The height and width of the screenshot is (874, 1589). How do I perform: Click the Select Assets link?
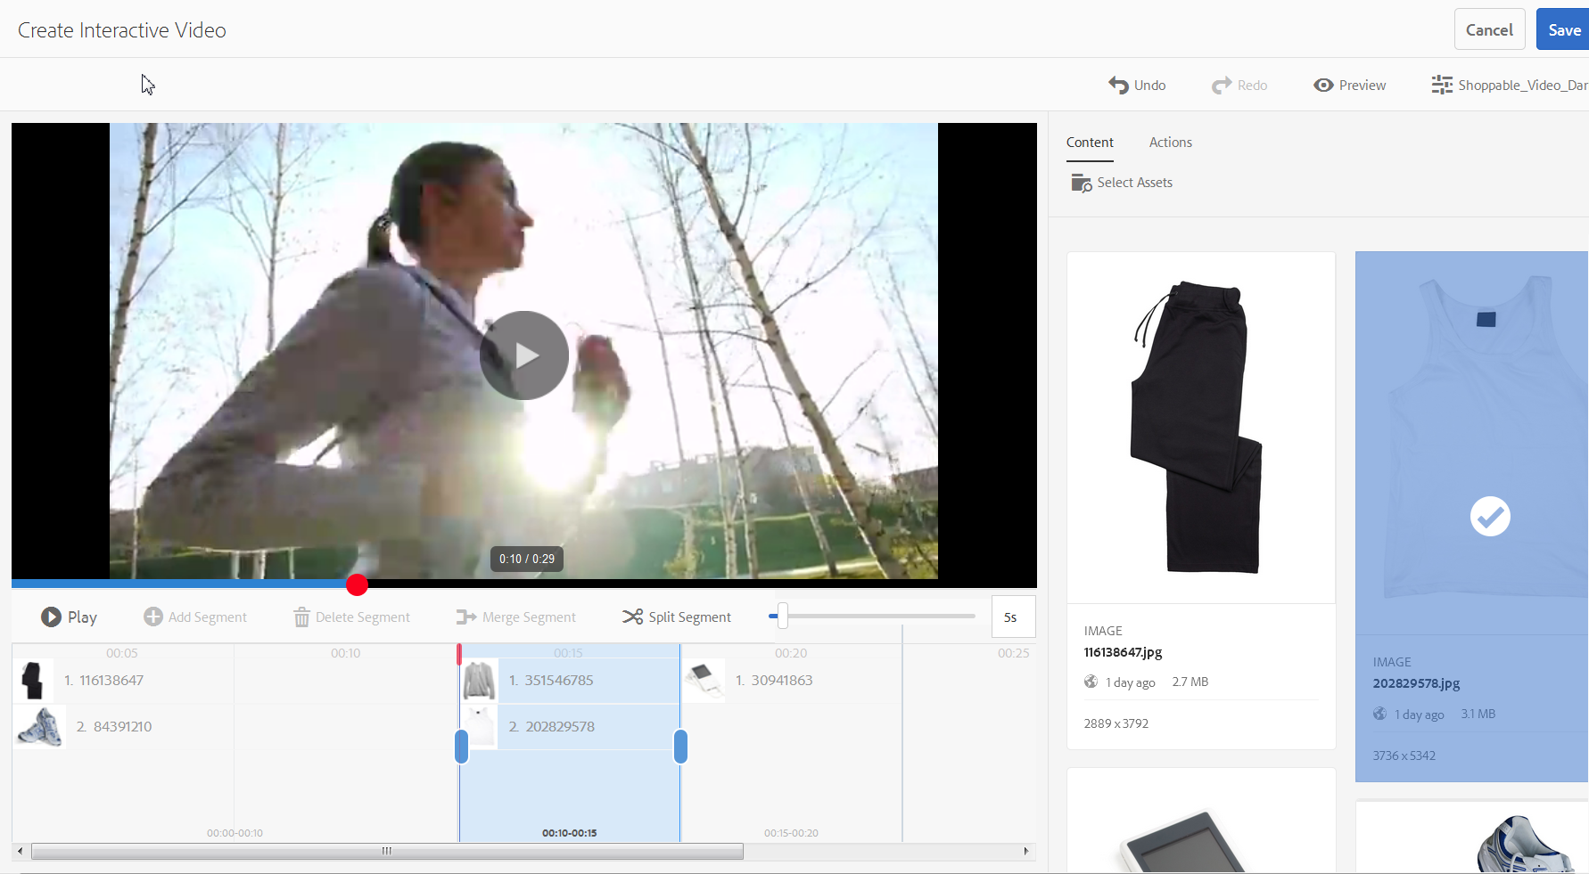pyautogui.click(x=1134, y=183)
